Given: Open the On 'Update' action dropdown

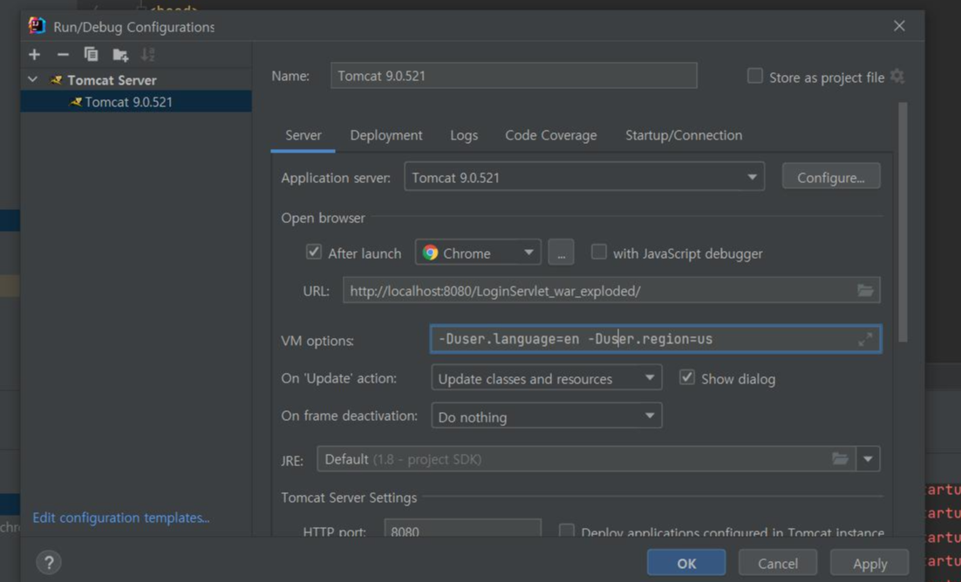Looking at the screenshot, I should click(x=547, y=378).
